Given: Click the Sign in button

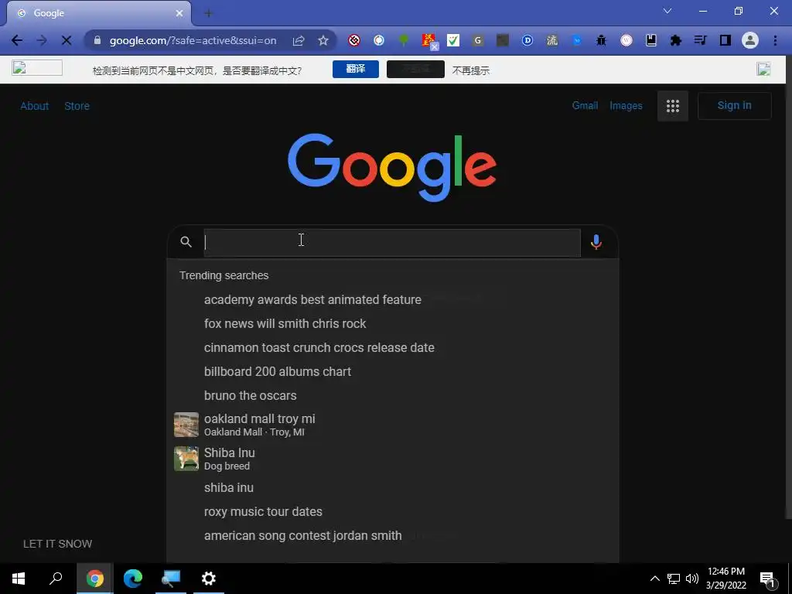Looking at the screenshot, I should click(735, 105).
